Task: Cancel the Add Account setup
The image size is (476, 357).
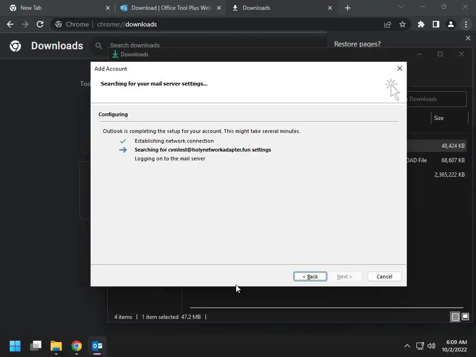Action: [x=384, y=276]
